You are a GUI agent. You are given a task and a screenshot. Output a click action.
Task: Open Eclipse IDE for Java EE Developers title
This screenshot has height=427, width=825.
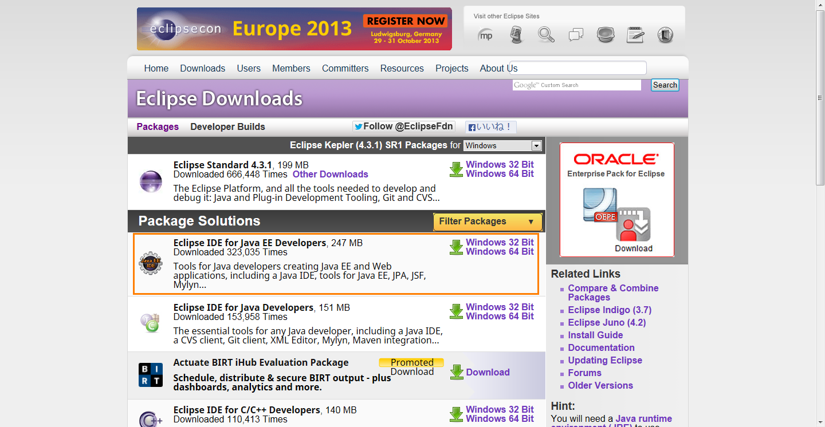250,243
